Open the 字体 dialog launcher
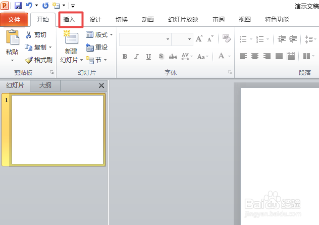 tap(230, 72)
